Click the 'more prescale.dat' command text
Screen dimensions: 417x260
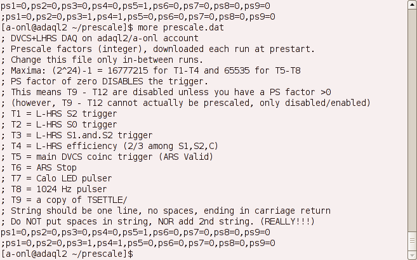point(181,28)
